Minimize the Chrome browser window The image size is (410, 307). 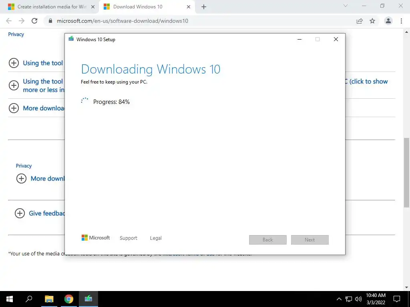(x=364, y=6)
